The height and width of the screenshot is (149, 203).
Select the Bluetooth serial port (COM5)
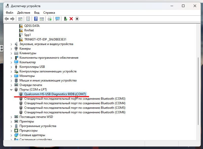(x=75, y=108)
